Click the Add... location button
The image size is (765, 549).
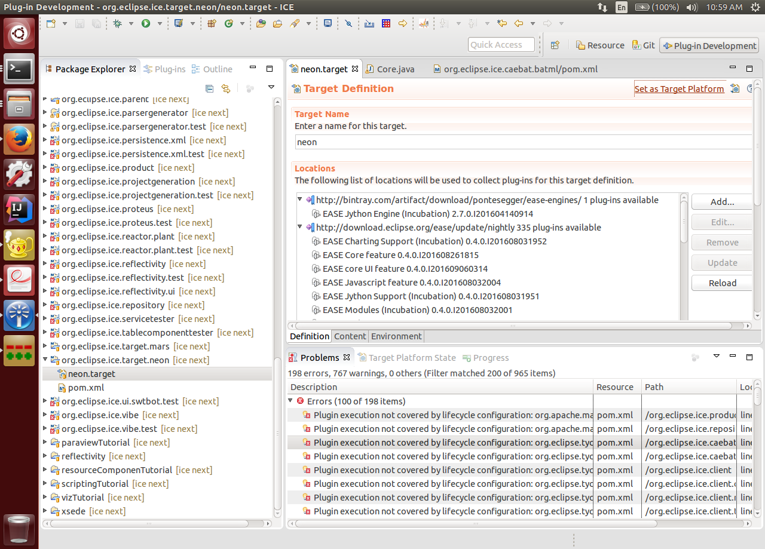click(722, 202)
